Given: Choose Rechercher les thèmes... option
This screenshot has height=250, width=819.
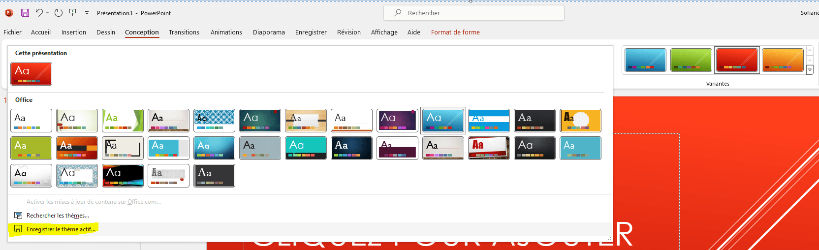Looking at the screenshot, I should (x=58, y=216).
